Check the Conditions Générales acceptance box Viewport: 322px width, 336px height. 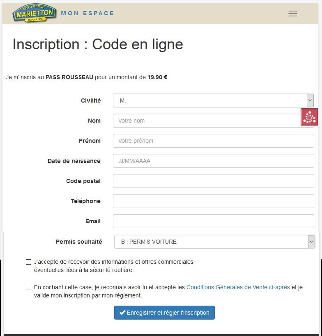(29, 288)
